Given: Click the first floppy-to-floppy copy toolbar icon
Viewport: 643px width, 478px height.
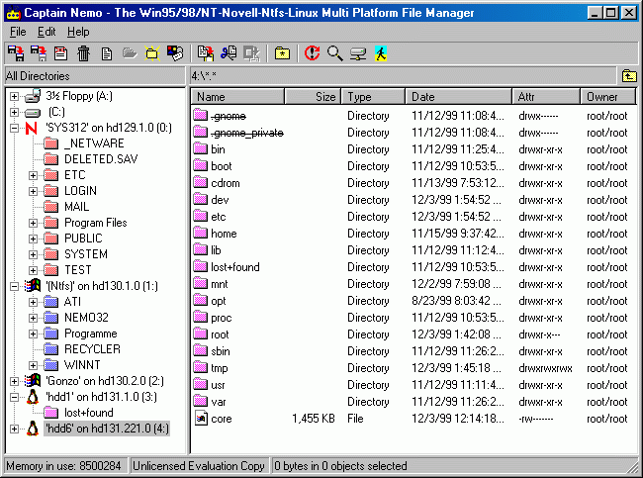Looking at the screenshot, I should click(x=17, y=53).
